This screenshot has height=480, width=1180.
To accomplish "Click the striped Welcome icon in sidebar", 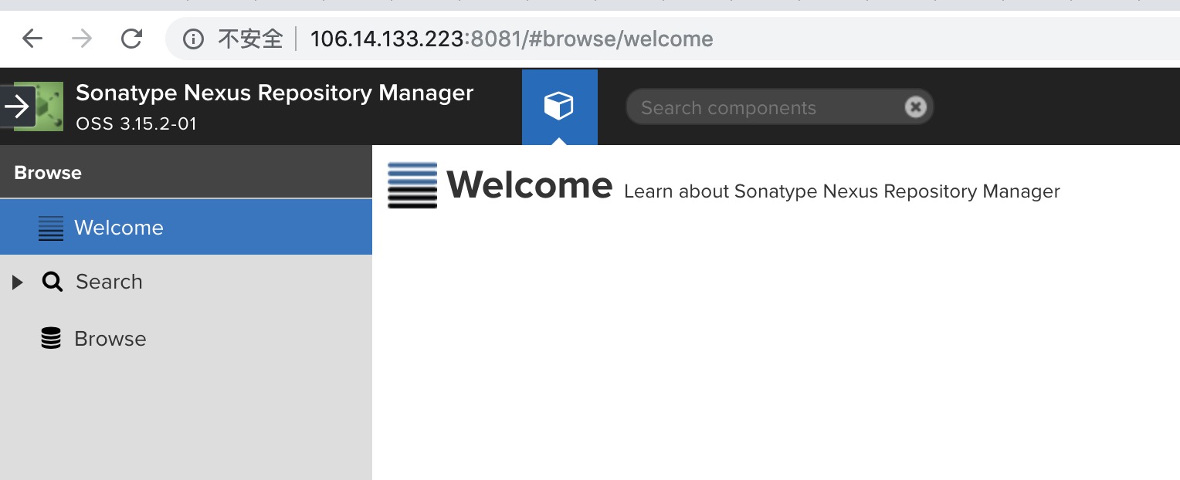I will (51, 228).
